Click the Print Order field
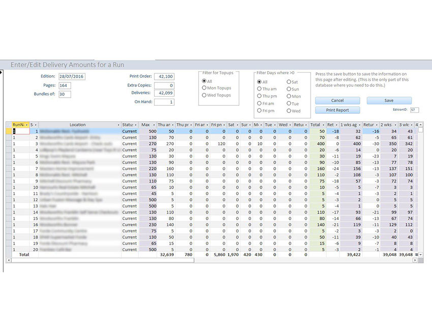Image resolution: width=432 pixels, height=332 pixels. (x=164, y=77)
